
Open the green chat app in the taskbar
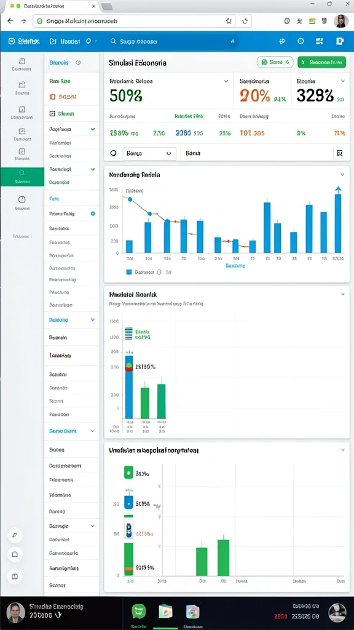click(139, 611)
